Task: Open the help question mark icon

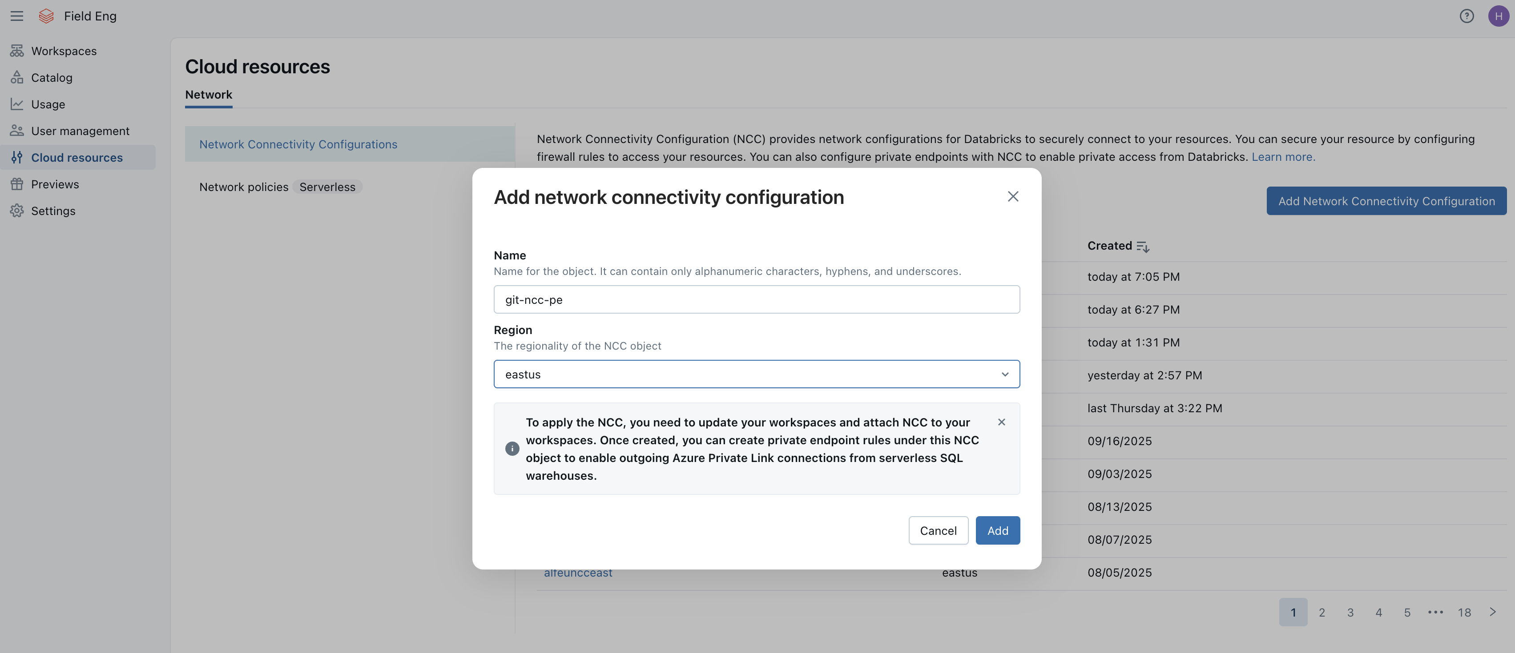Action: (x=1467, y=16)
